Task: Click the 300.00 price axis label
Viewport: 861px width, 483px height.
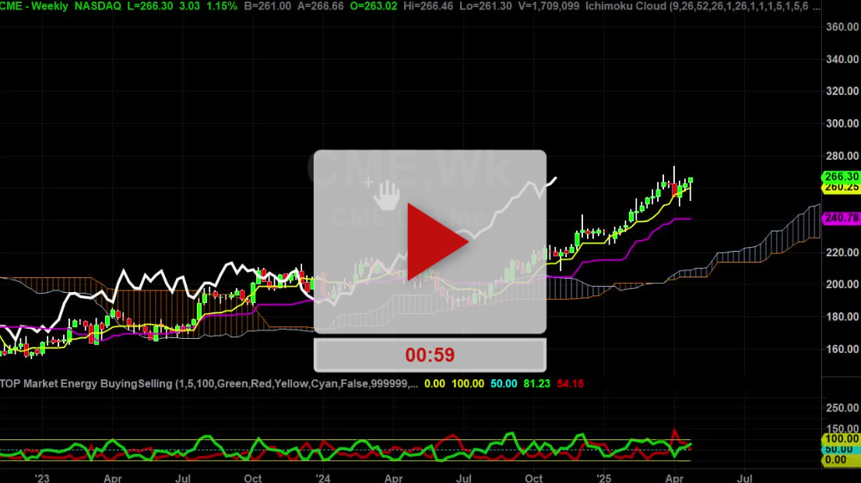Action: pyautogui.click(x=842, y=124)
